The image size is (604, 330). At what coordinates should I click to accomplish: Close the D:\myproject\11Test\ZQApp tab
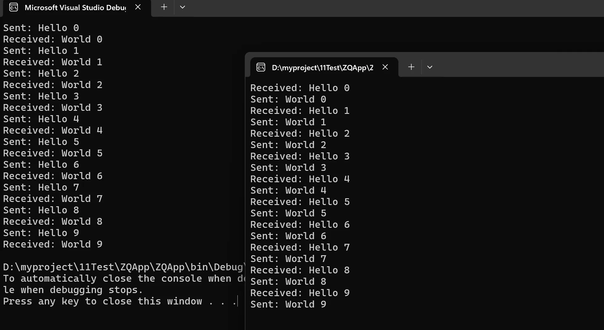point(385,67)
